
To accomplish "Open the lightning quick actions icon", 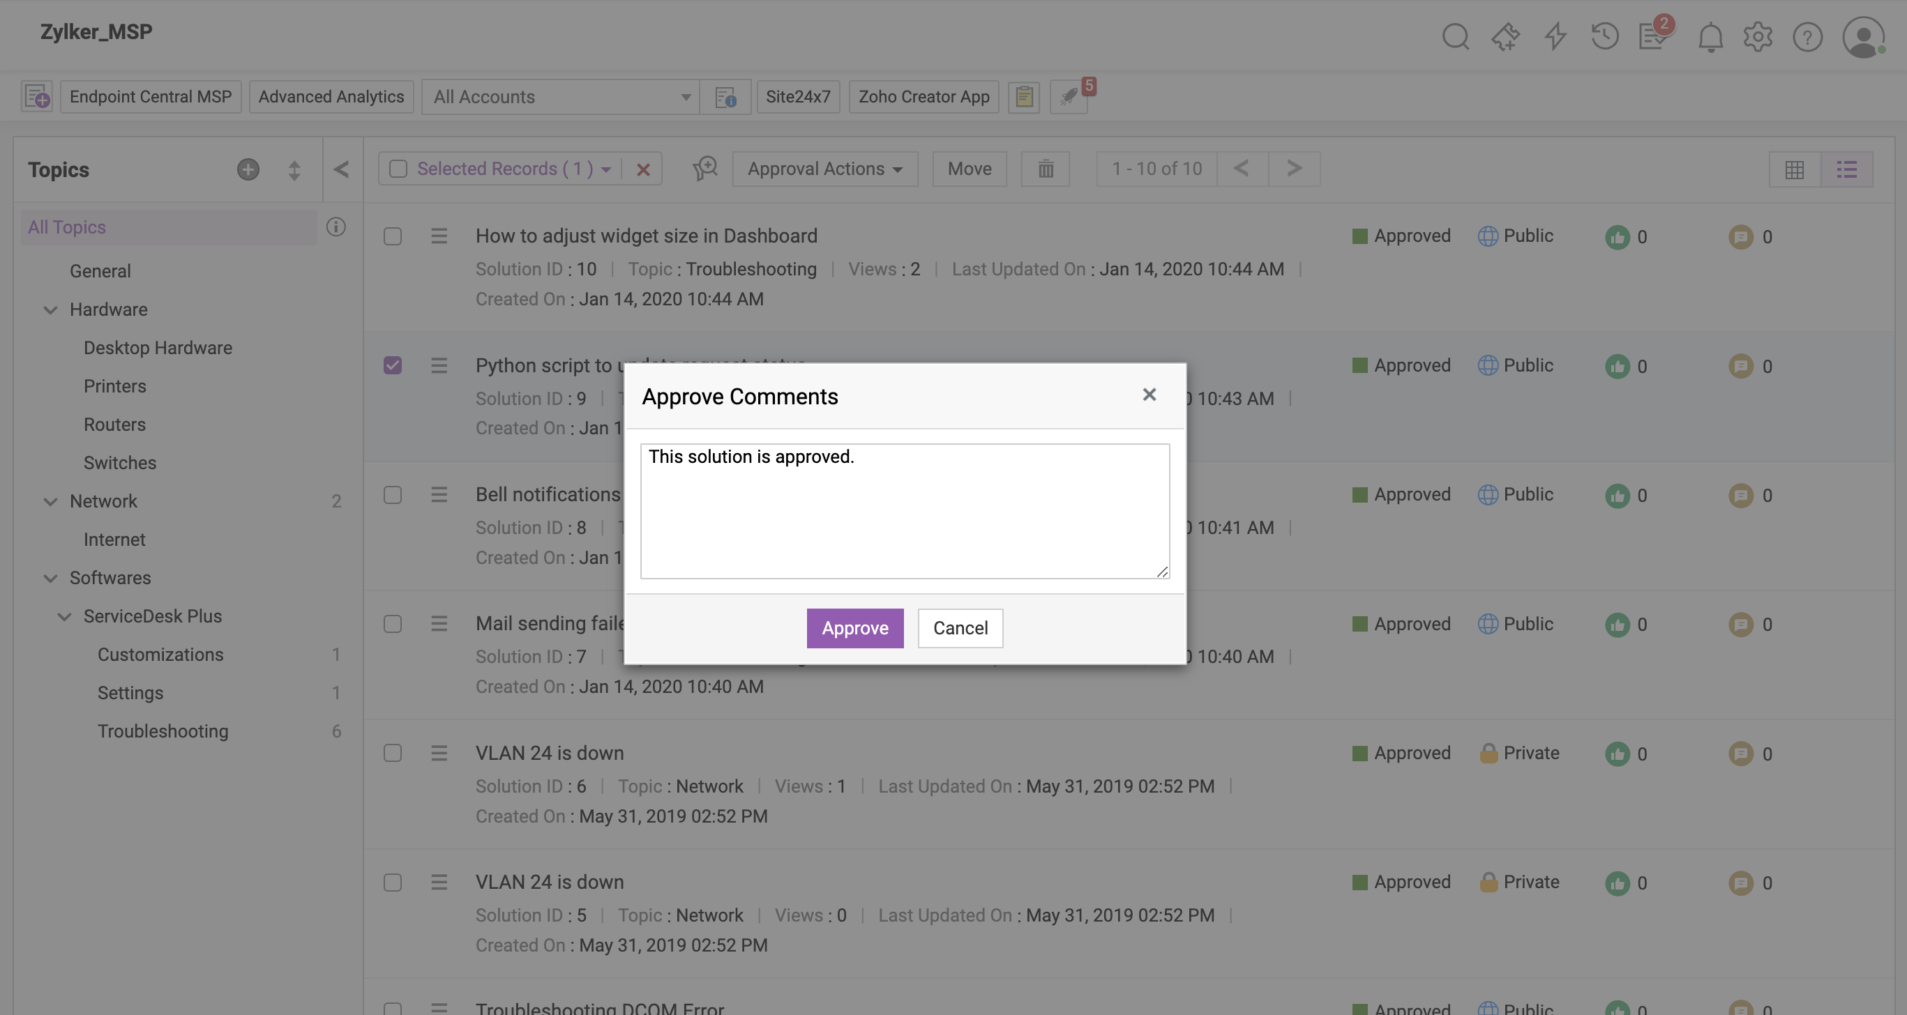I will [1555, 36].
